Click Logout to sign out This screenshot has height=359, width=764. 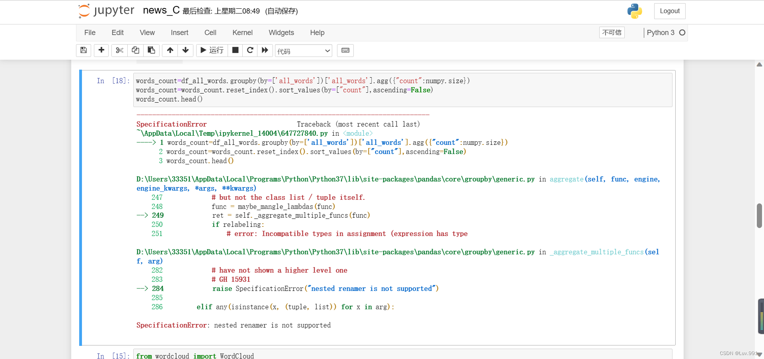(669, 11)
